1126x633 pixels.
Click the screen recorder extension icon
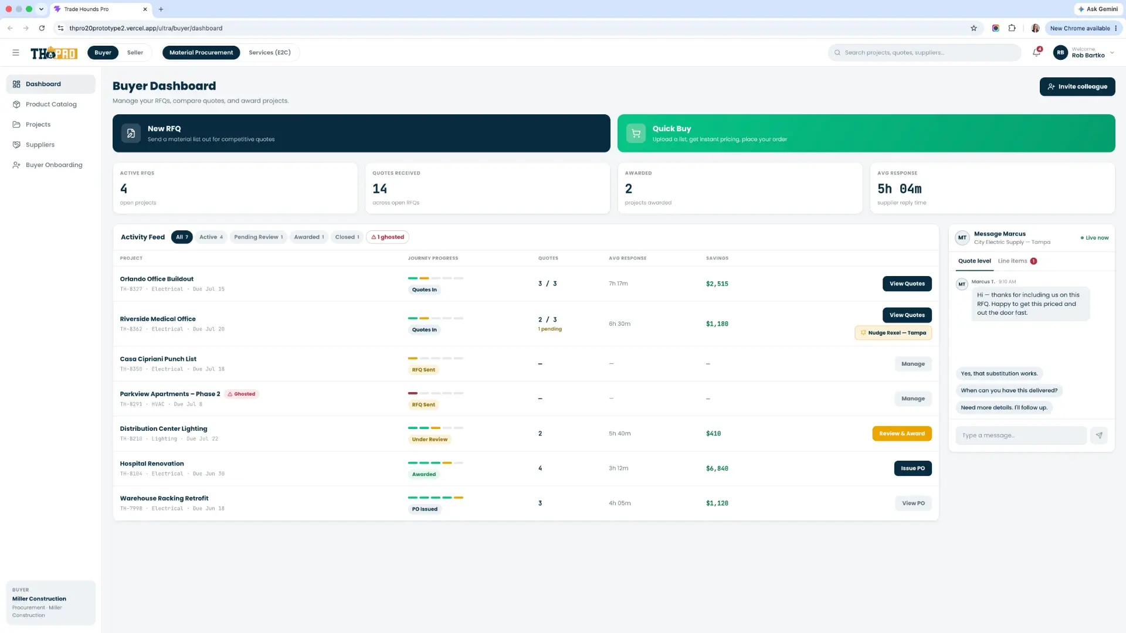click(995, 28)
